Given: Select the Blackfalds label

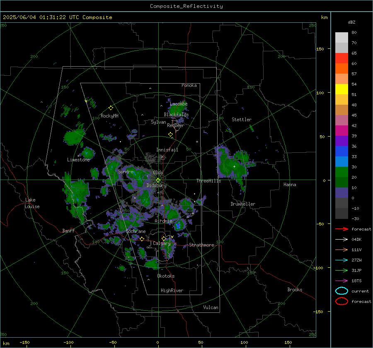Looking at the screenshot, I should click(x=176, y=115).
